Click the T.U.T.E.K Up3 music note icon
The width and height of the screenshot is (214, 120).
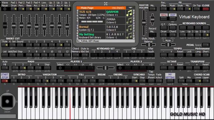tap(129, 28)
